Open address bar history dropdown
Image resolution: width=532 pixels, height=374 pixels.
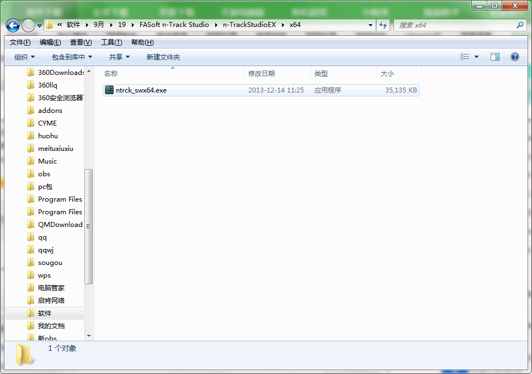pyautogui.click(x=370, y=25)
